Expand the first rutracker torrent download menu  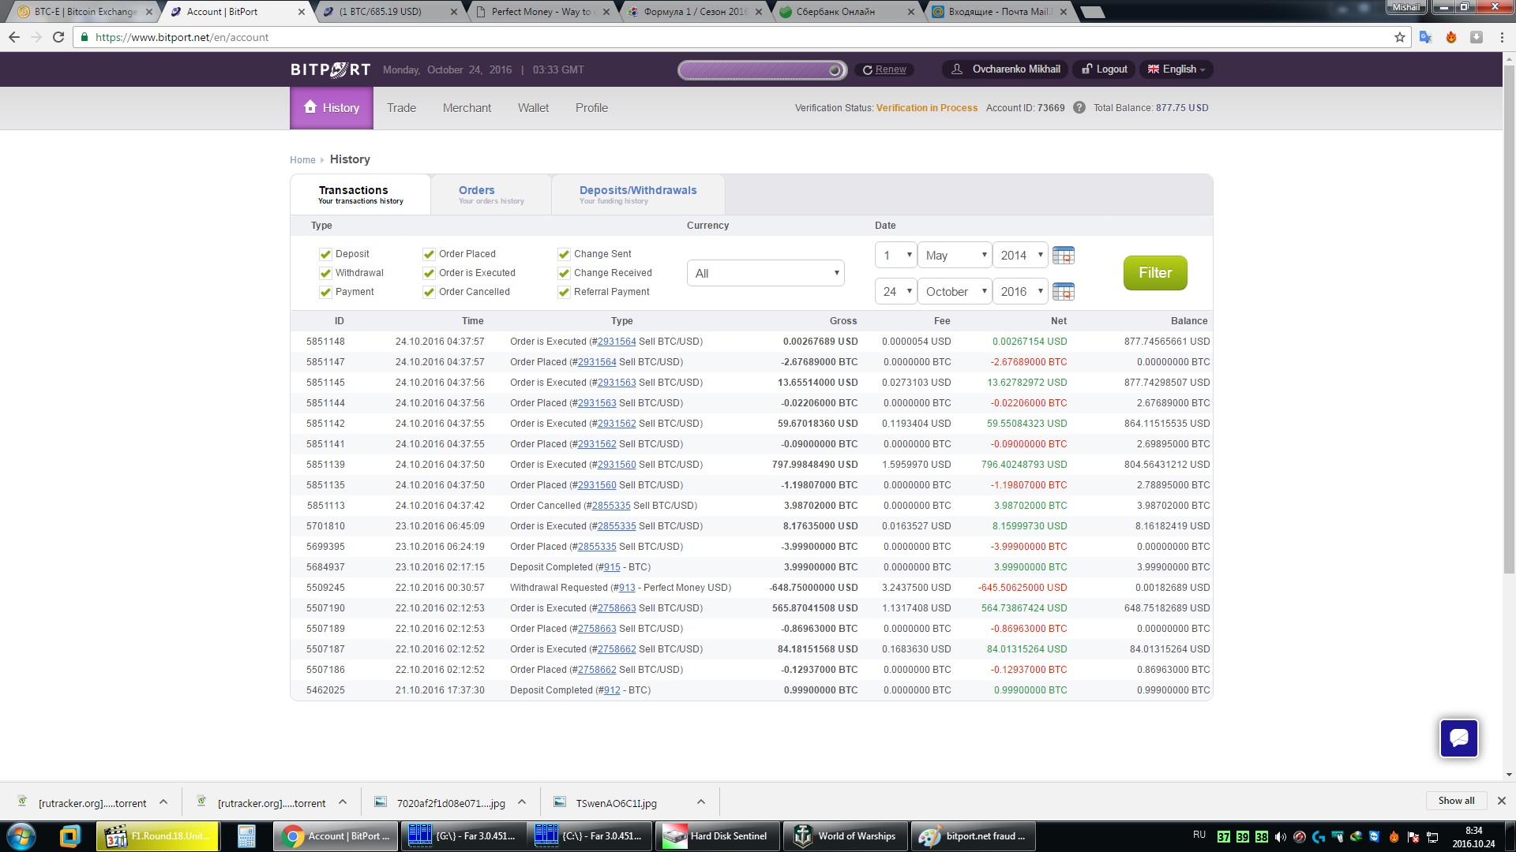(163, 802)
